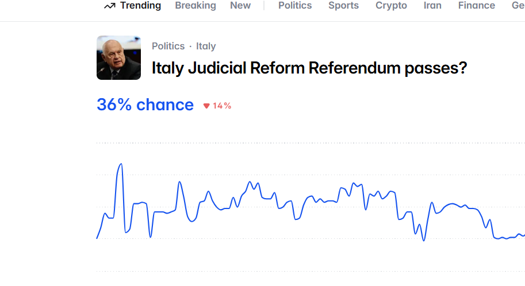Click the cut-off tab right of Finance
Image resolution: width=525 pixels, height=286 pixels.
point(518,6)
